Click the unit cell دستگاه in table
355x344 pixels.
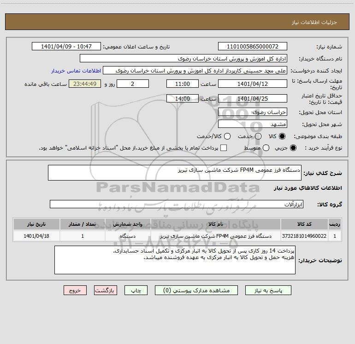tap(128, 236)
